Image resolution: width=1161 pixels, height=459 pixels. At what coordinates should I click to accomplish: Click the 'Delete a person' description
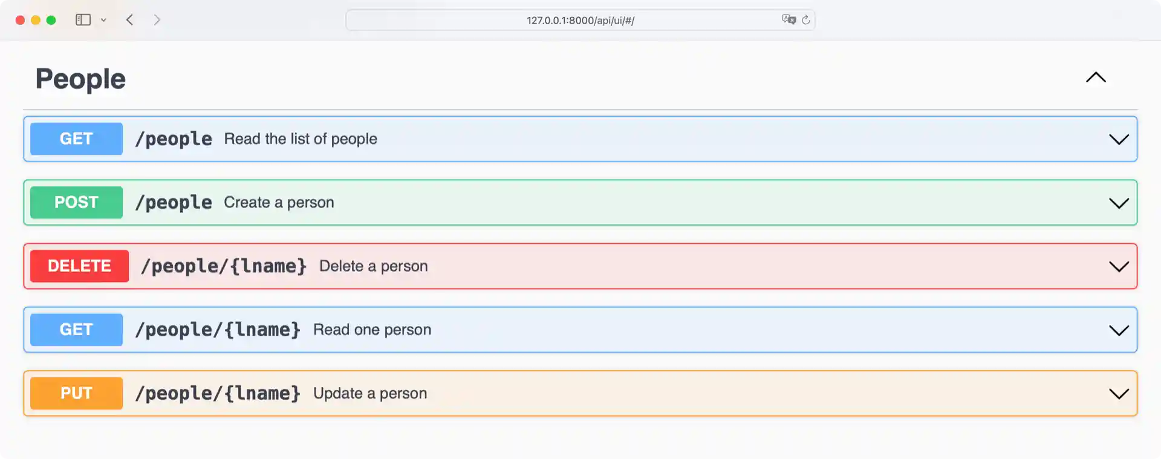tap(374, 266)
